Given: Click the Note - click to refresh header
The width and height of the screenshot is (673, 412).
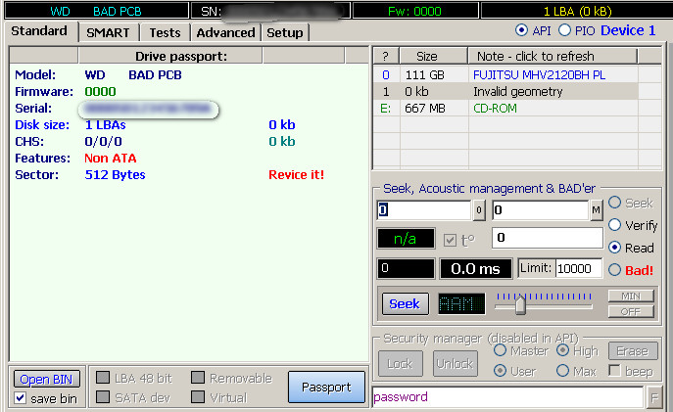Looking at the screenshot, I should coord(553,56).
